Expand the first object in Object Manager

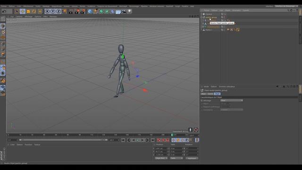coord(201,14)
